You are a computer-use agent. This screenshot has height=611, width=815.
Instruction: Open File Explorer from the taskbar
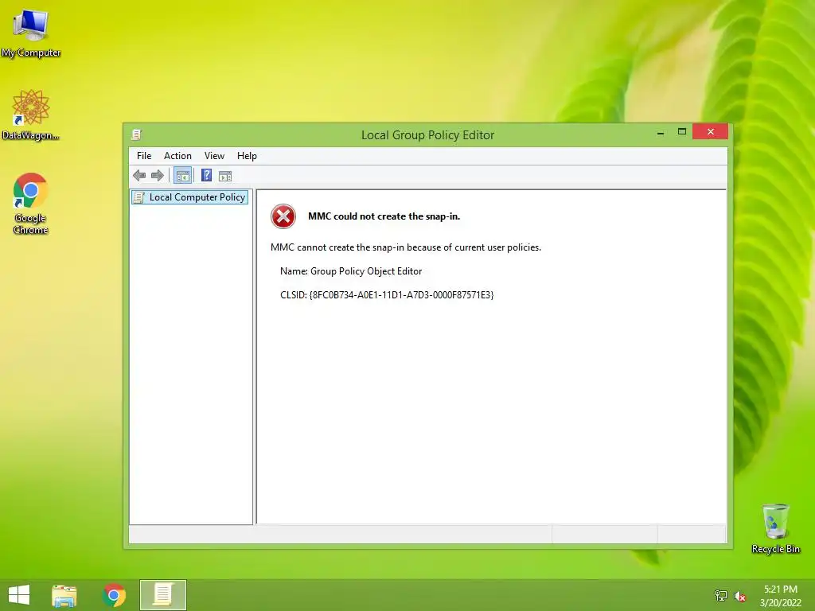click(x=64, y=595)
